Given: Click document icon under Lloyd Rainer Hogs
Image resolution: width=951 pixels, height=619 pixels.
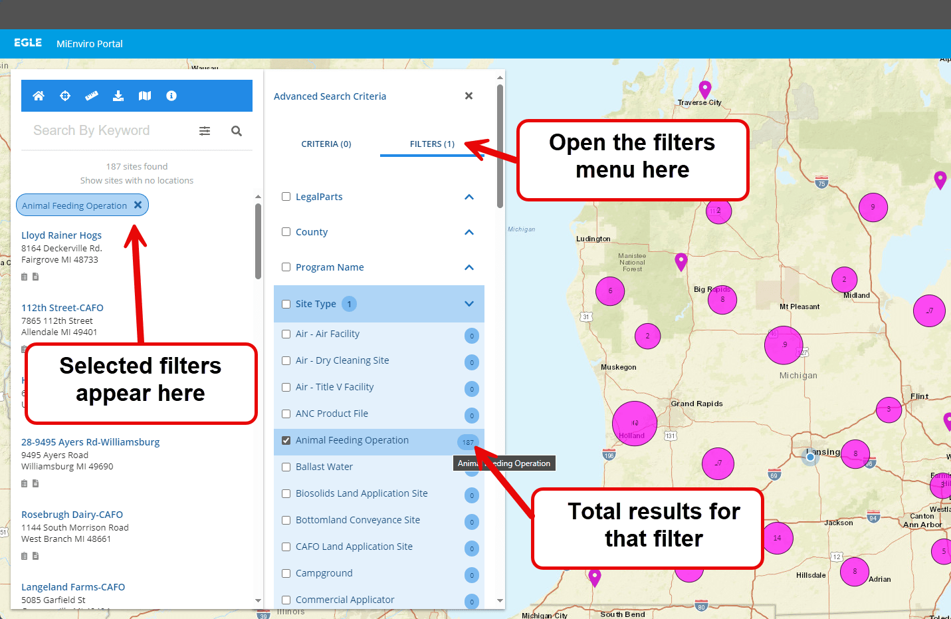Looking at the screenshot, I should (36, 277).
